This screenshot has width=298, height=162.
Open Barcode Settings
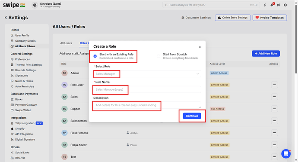click(23, 70)
